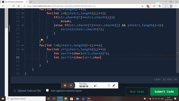Collapse the fold arrow on line 14
The image size is (179, 101).
point(23,25)
